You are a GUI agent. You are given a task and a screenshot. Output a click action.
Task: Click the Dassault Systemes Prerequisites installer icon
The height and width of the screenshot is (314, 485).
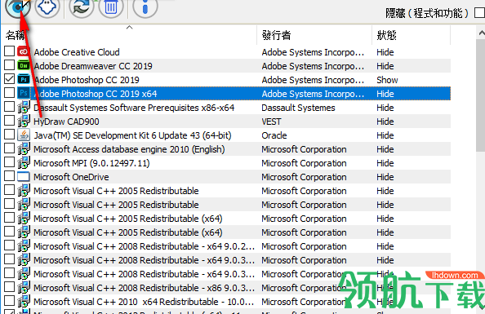point(24,107)
